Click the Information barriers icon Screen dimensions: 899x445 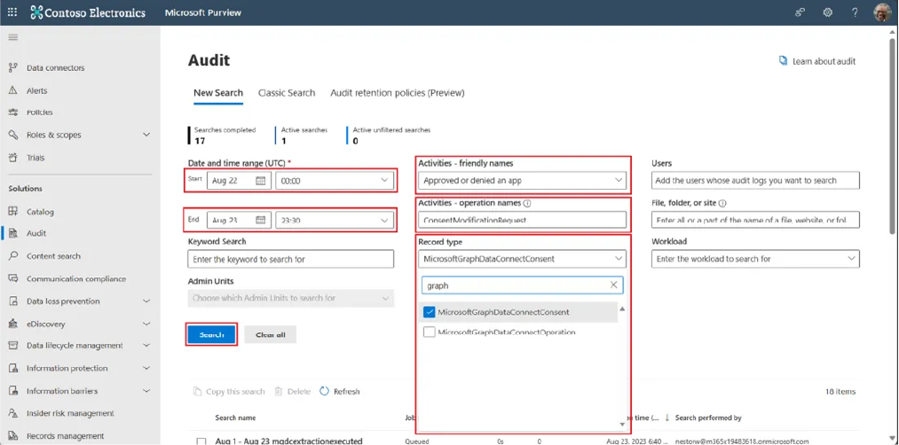[13, 391]
